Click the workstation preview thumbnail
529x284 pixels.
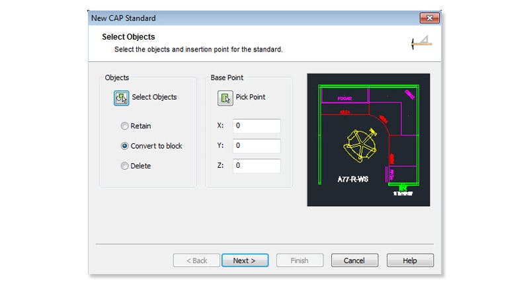tap(368, 140)
